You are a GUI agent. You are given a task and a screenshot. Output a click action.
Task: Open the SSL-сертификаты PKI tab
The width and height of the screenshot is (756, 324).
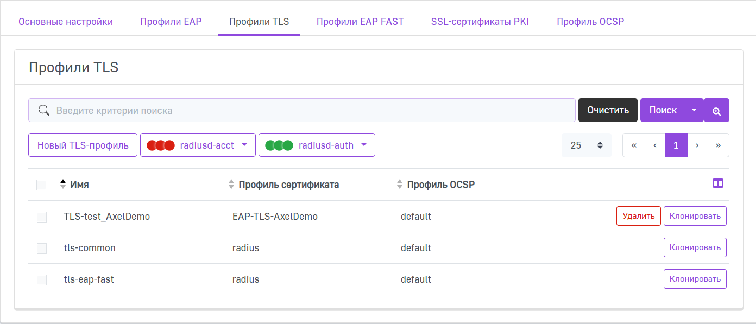pos(480,22)
